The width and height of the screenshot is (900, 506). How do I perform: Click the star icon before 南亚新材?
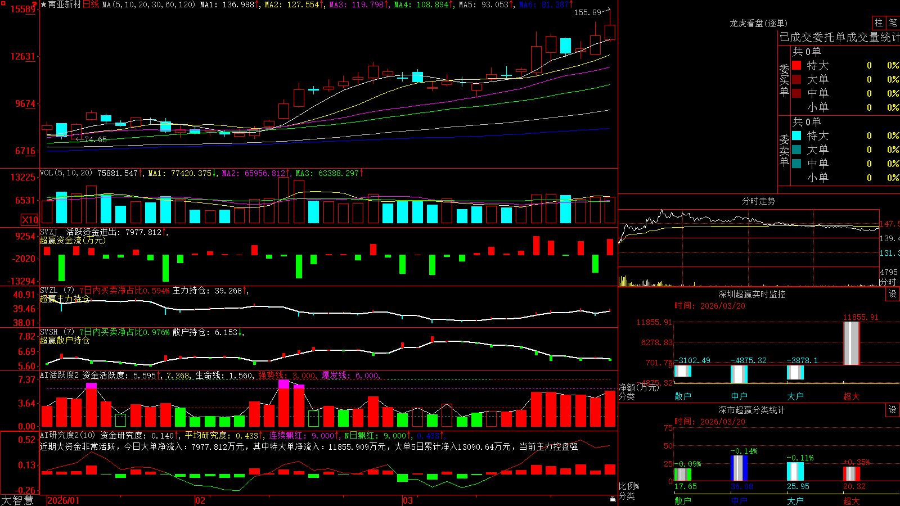43,4
